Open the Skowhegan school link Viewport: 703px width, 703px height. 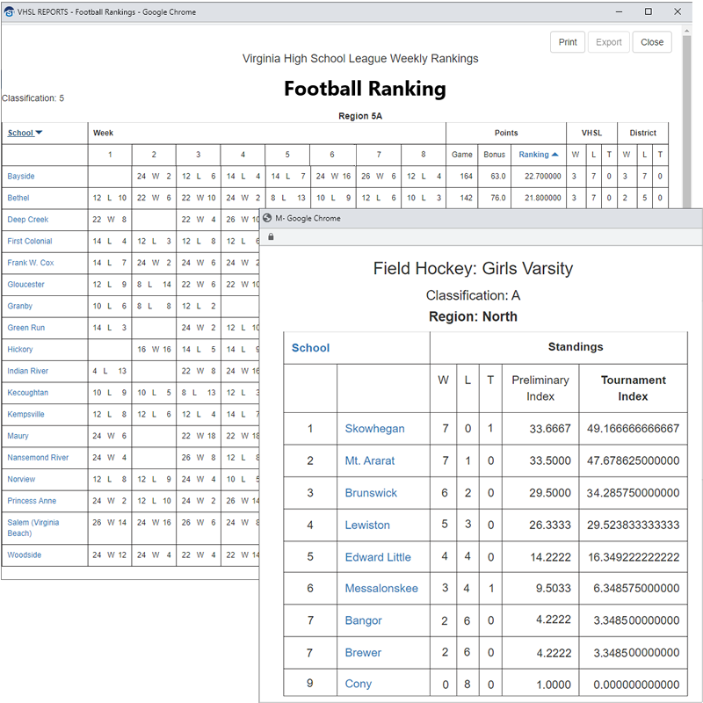tap(374, 429)
